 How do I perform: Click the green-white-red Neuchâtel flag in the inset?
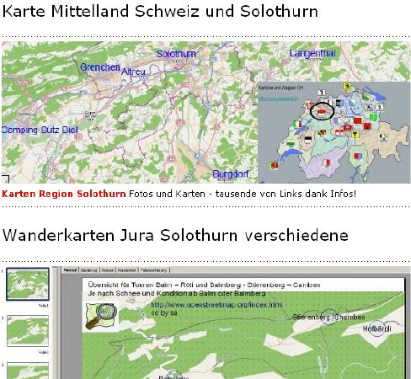(297, 124)
